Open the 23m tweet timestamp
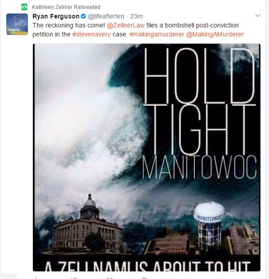Image resolution: width=269 pixels, height=279 pixels. (136, 16)
